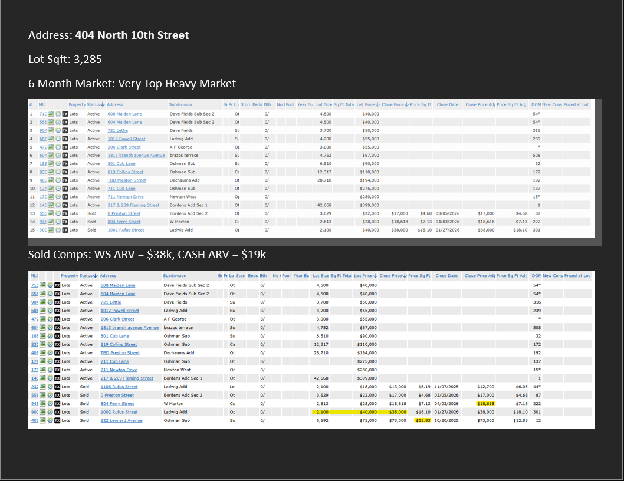Viewport: 624px width, 481px height.
Task: Click history clock icon for 801 Cub Lane in 6 Month Market table
Action: pyautogui.click(x=58, y=163)
